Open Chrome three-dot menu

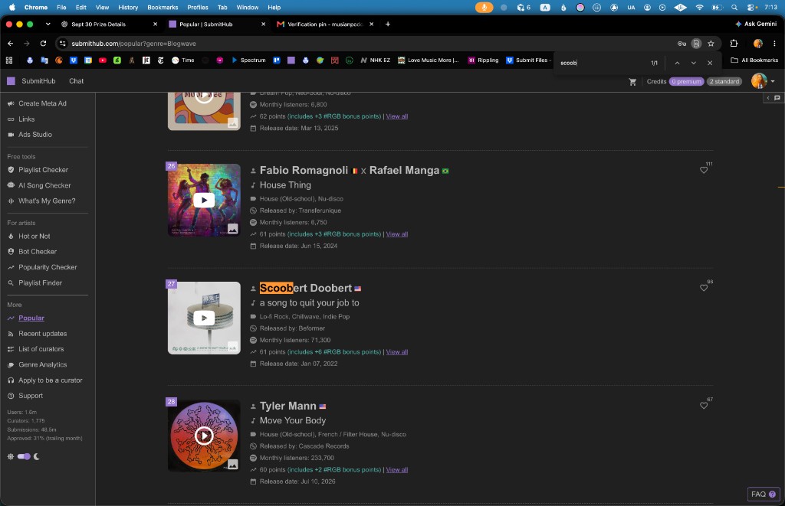pos(774,44)
